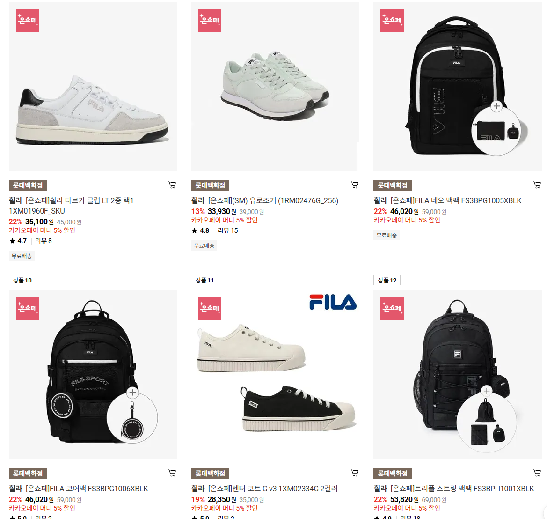Screen dimensions: 547x519
Task: Click 리뷰 15 review count
Action: pos(228,230)
